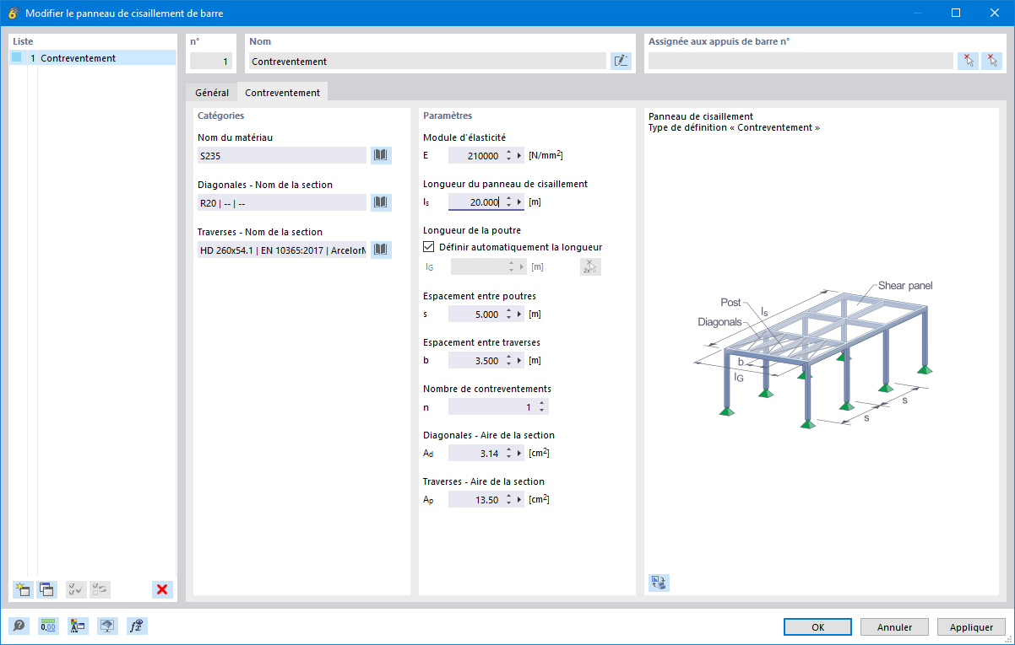
Task: Click the dialog app icon in title bar
Action: pos(14,13)
